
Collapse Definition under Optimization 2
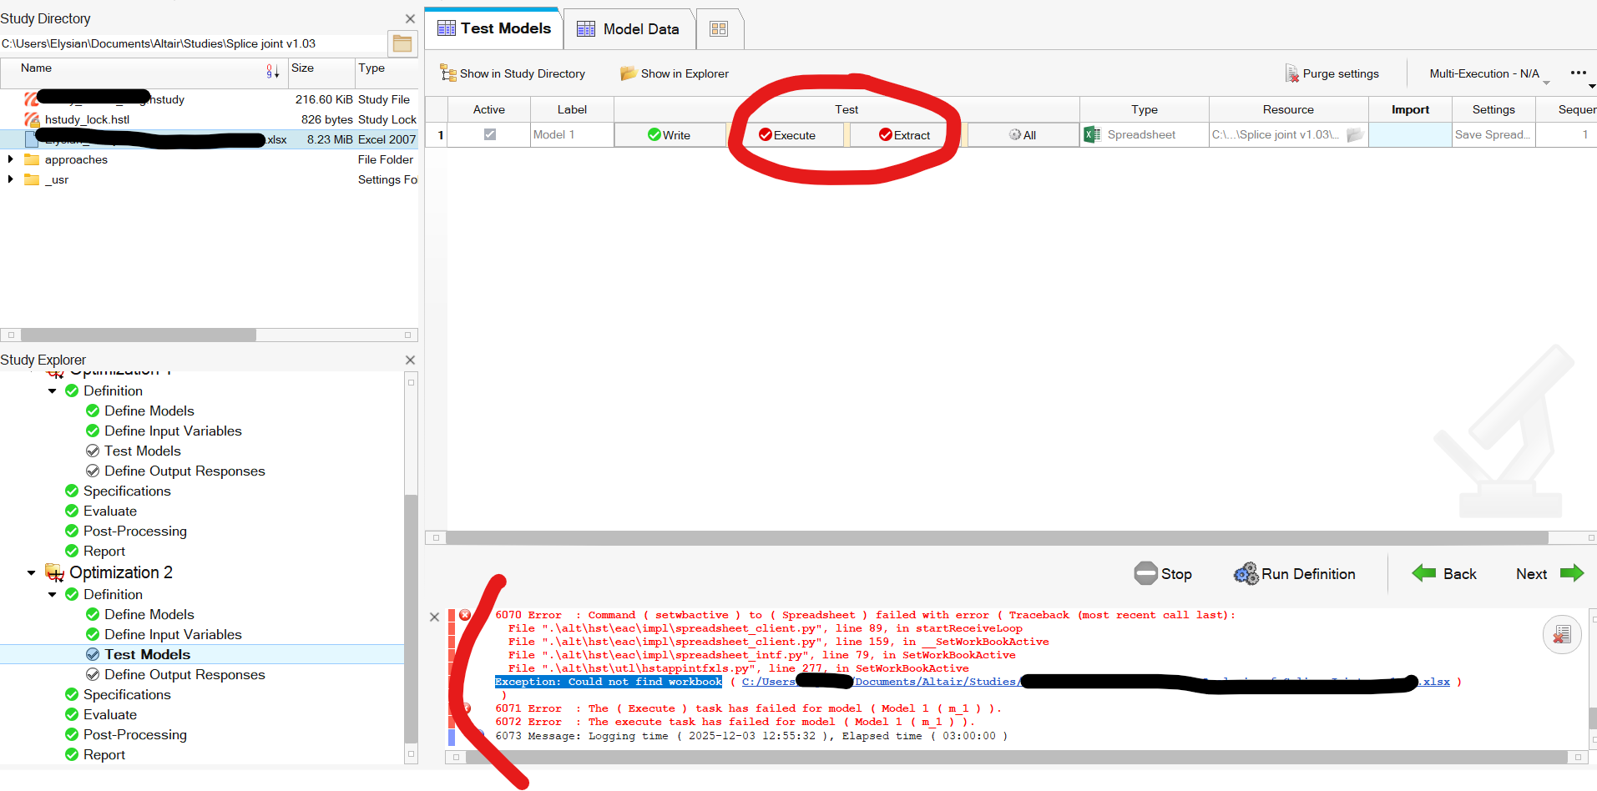click(x=53, y=594)
